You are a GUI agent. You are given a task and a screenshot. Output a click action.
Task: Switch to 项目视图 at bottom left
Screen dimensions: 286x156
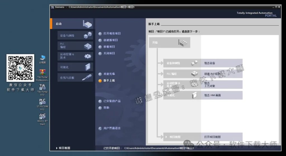pyautogui.click(x=63, y=148)
